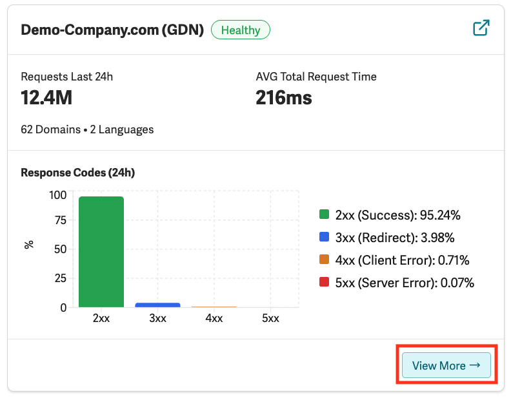Click the 216ms average request time

[284, 98]
